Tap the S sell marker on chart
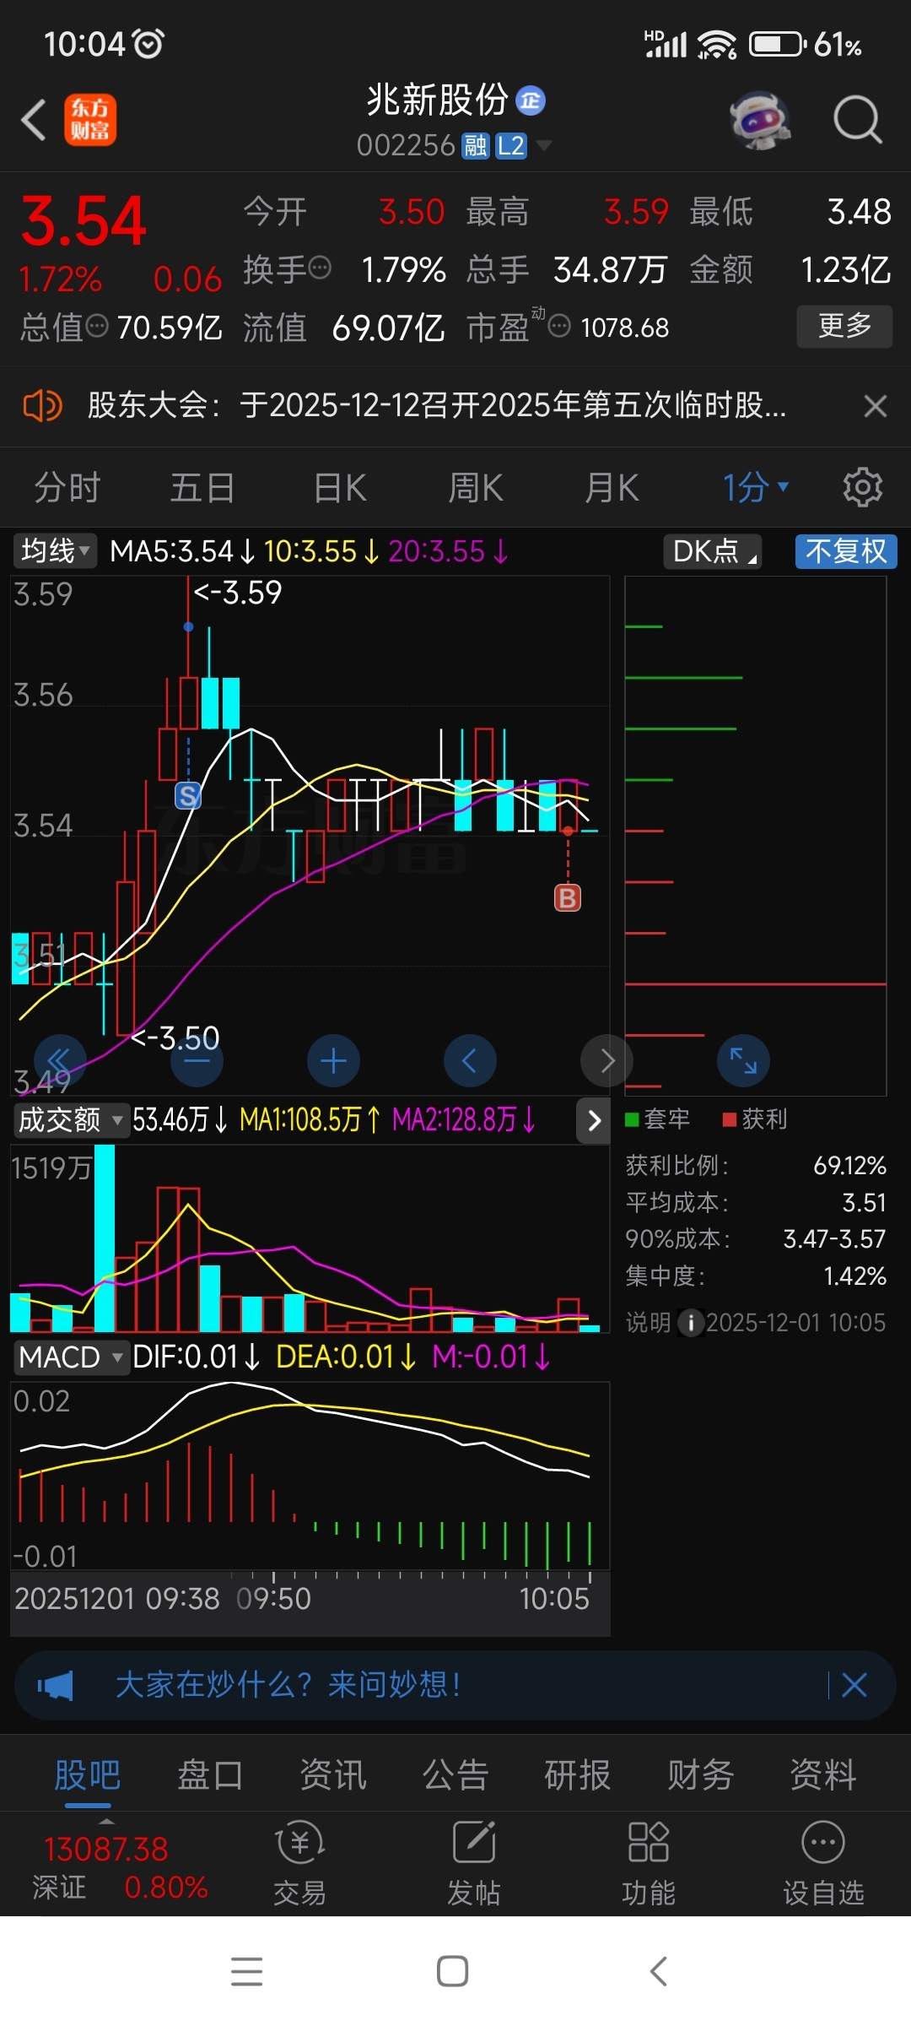 click(x=188, y=795)
